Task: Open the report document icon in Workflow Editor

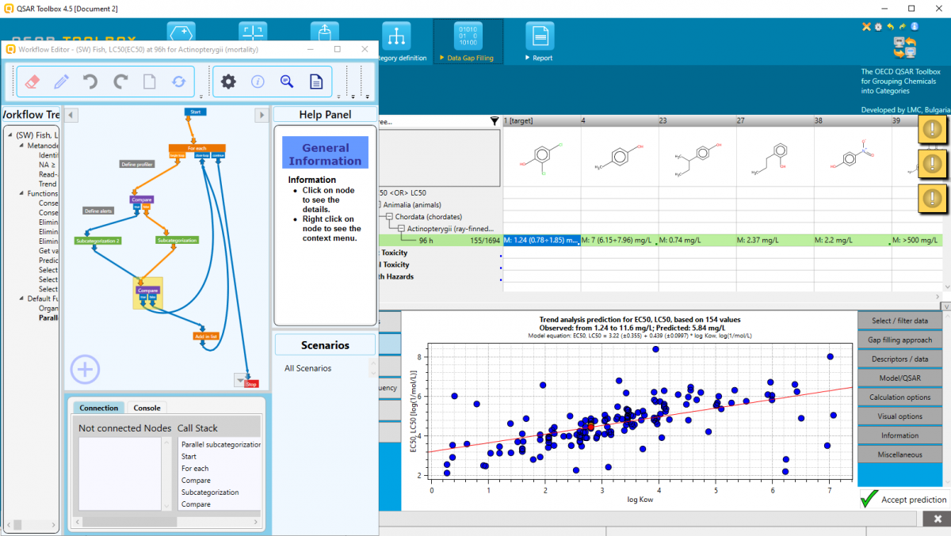Action: 315,81
